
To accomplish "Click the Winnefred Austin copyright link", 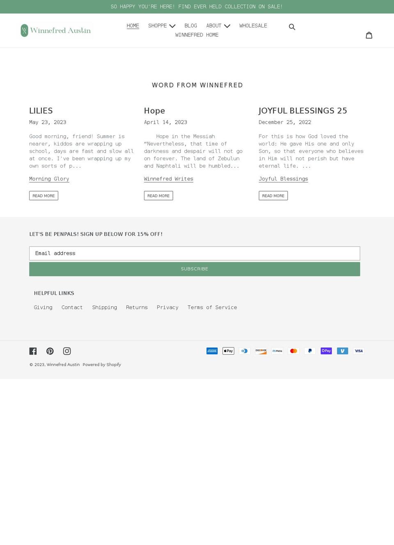I will pos(63,365).
